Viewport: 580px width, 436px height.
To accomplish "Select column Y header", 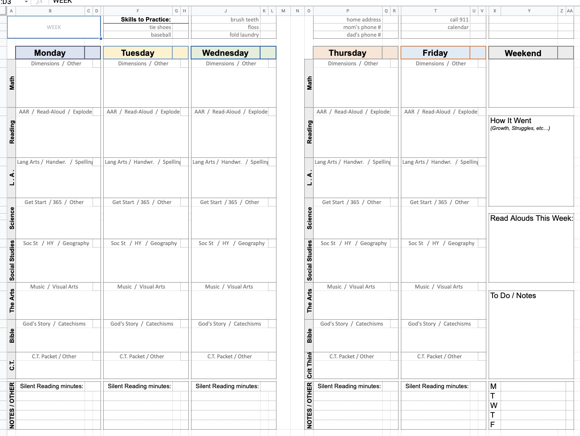I will (x=529, y=11).
